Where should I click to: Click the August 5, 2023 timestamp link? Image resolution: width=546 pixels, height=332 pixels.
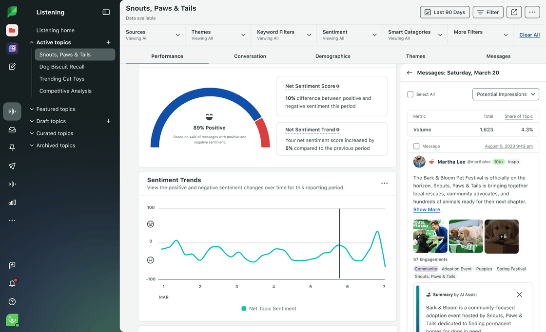(509, 146)
